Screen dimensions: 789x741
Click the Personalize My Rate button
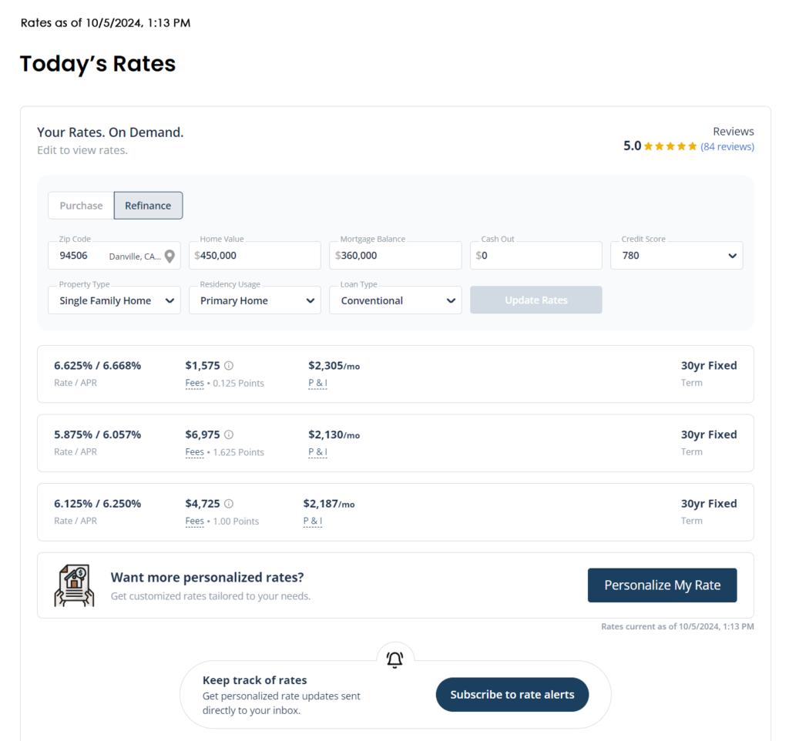click(x=662, y=585)
